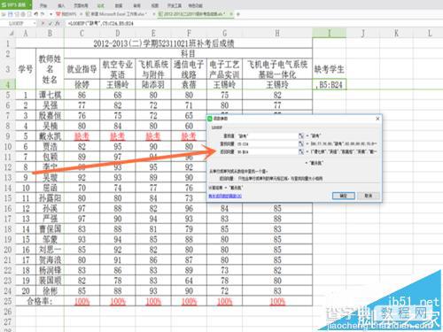Open the 插入 ribbon tab

61,5
